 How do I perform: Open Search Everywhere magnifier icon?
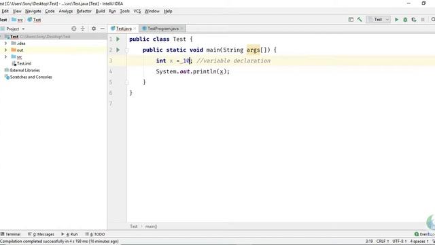pyautogui.click(x=433, y=20)
